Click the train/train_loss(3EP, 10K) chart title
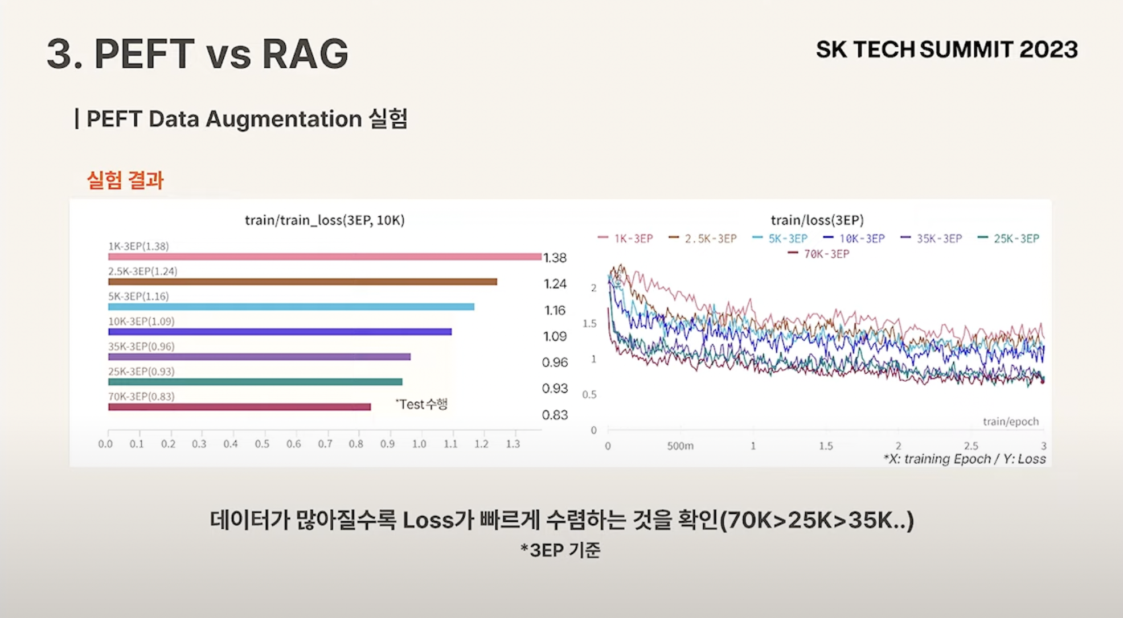The height and width of the screenshot is (618, 1123). click(325, 220)
